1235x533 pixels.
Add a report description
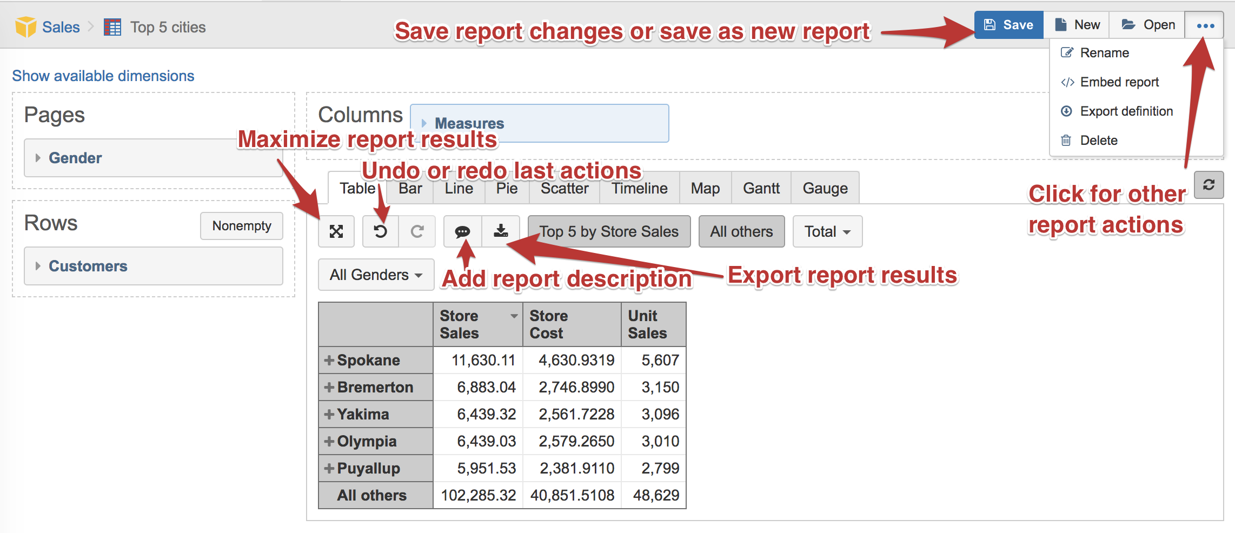pos(464,231)
